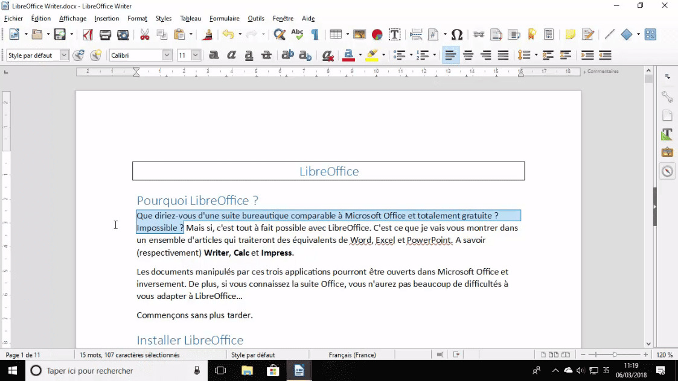The width and height of the screenshot is (678, 381).
Task: Click the Copy icon
Action: 162,34
